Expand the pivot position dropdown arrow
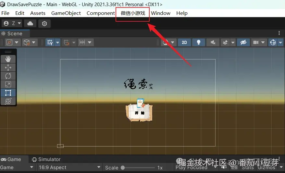The height and width of the screenshot is (173, 285). (x=17, y=42)
